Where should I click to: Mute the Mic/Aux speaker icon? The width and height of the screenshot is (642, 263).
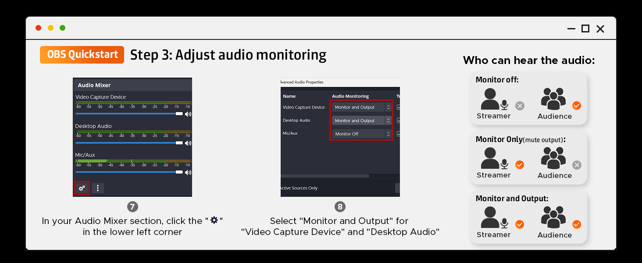(188, 172)
